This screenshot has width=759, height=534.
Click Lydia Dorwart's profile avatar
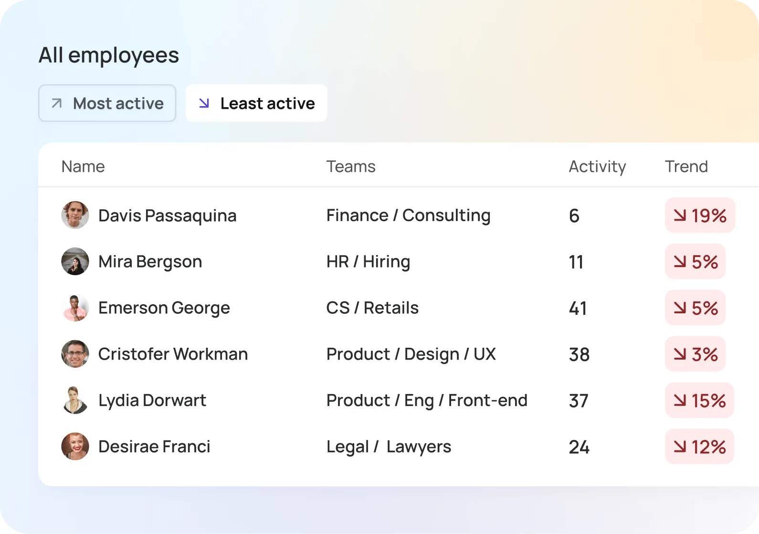(75, 400)
